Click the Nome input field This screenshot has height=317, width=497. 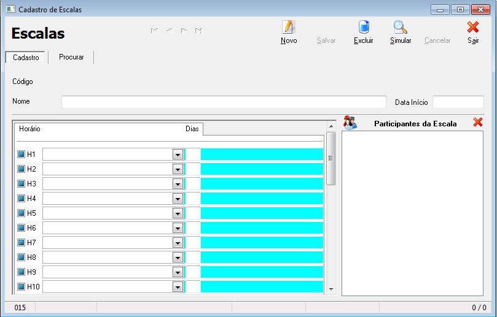(x=224, y=102)
